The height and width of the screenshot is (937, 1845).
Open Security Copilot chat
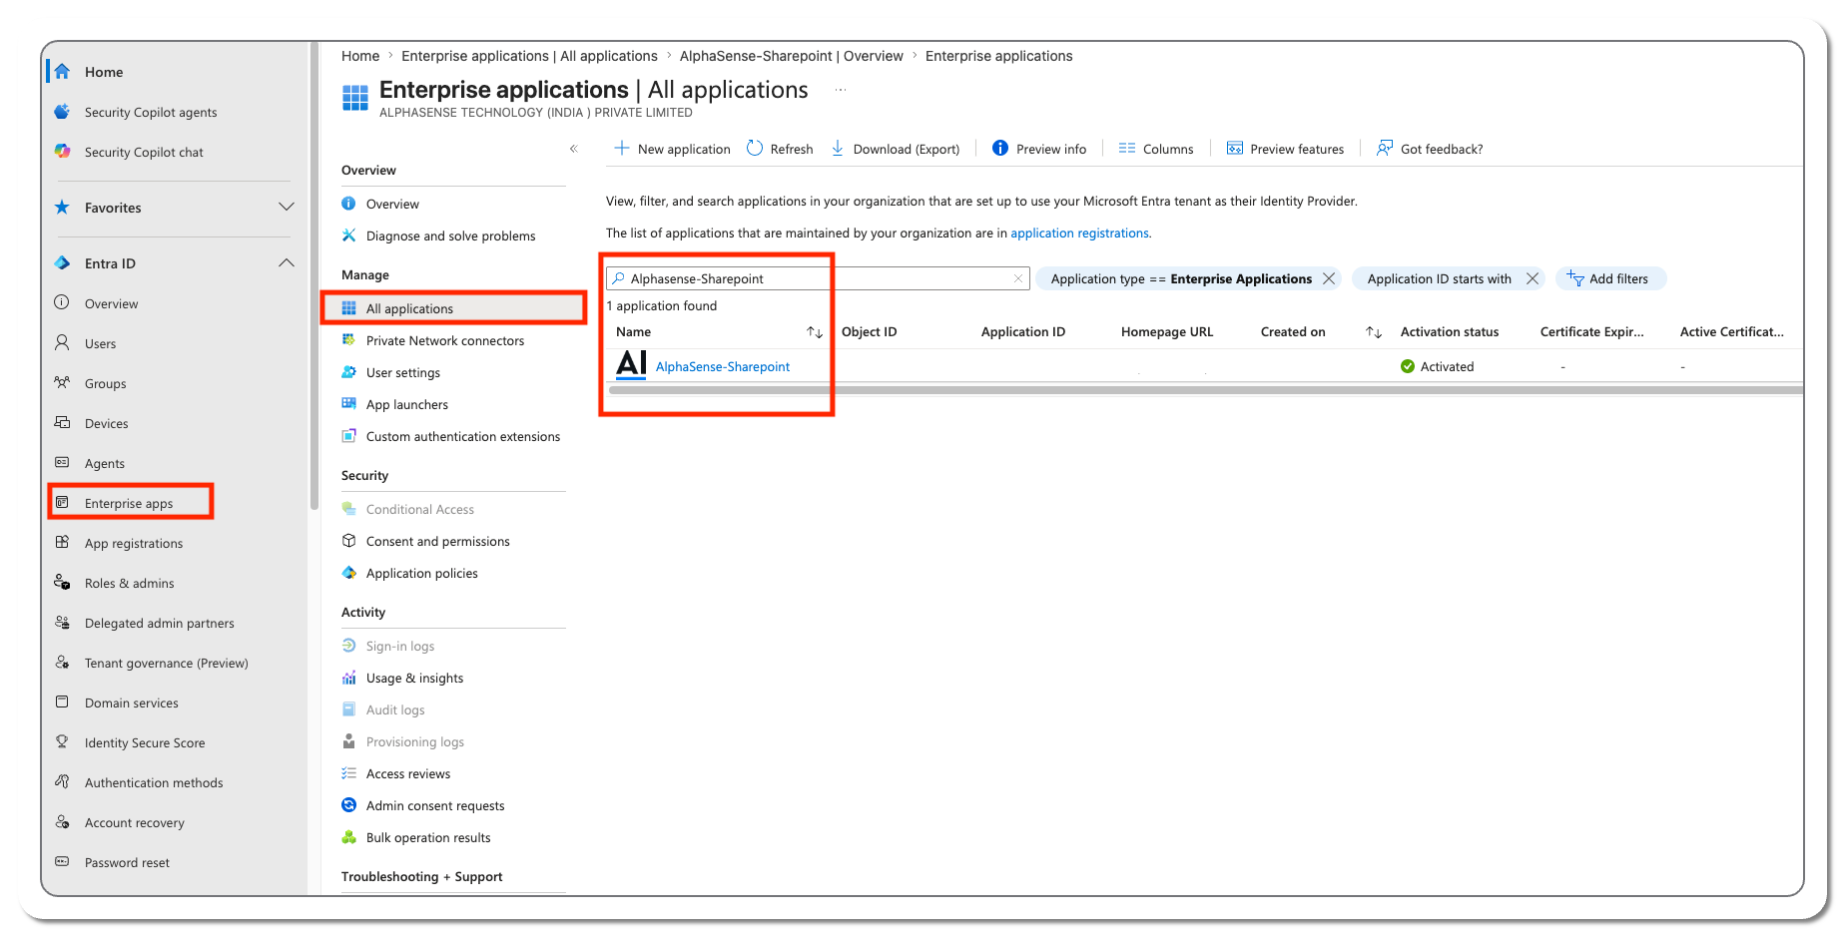pos(143,153)
